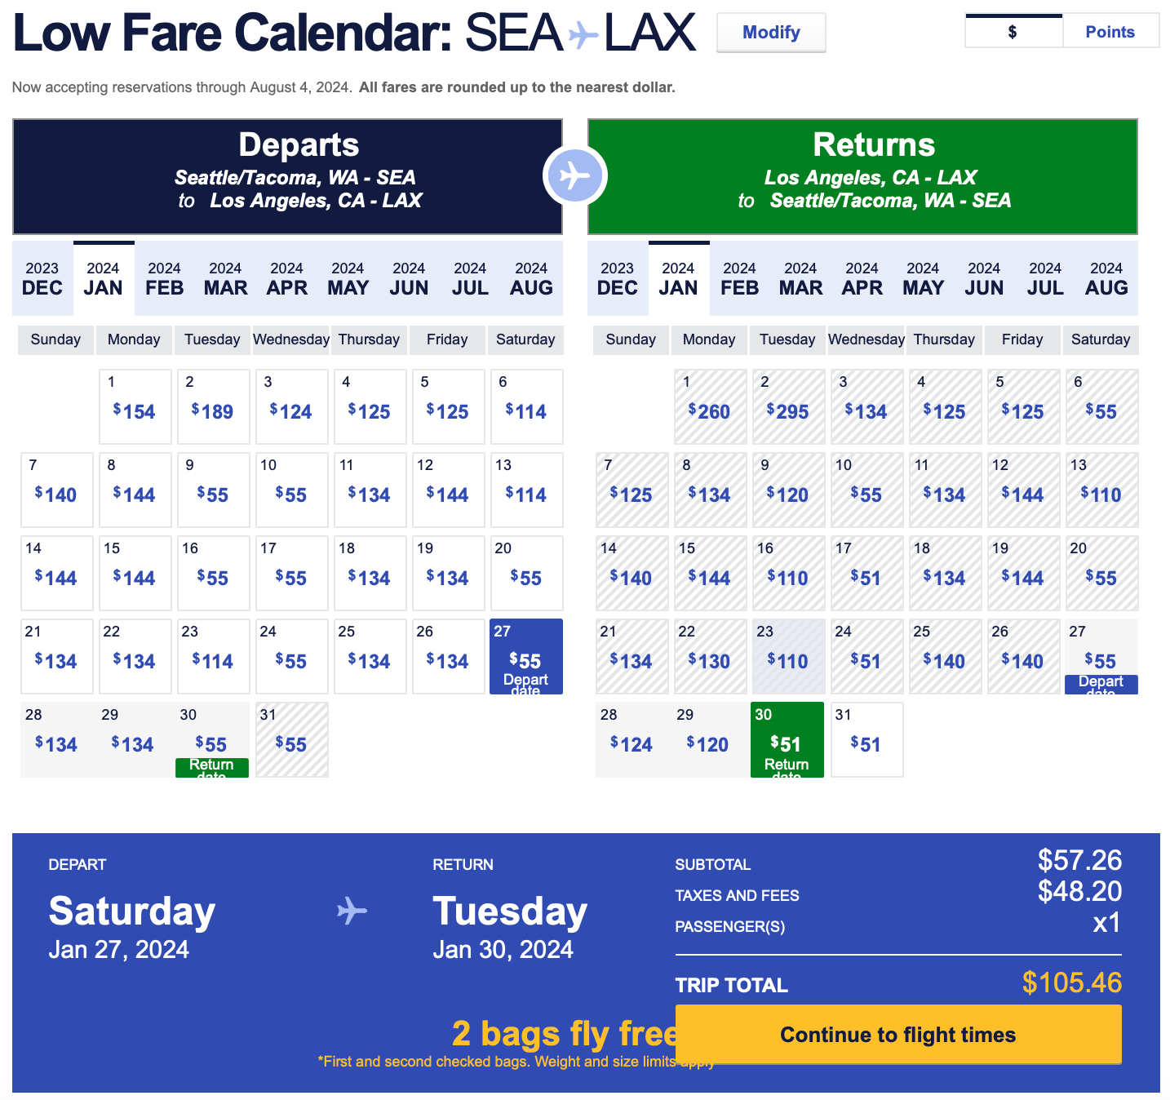Viewport: 1170px width, 1100px height.
Task: Select the JUL 2024 returns tab
Action: coord(1045,279)
